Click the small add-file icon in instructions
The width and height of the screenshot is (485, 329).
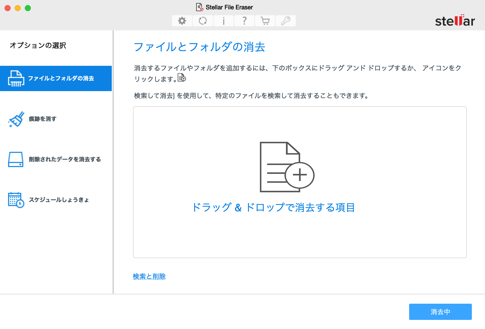pyautogui.click(x=182, y=77)
